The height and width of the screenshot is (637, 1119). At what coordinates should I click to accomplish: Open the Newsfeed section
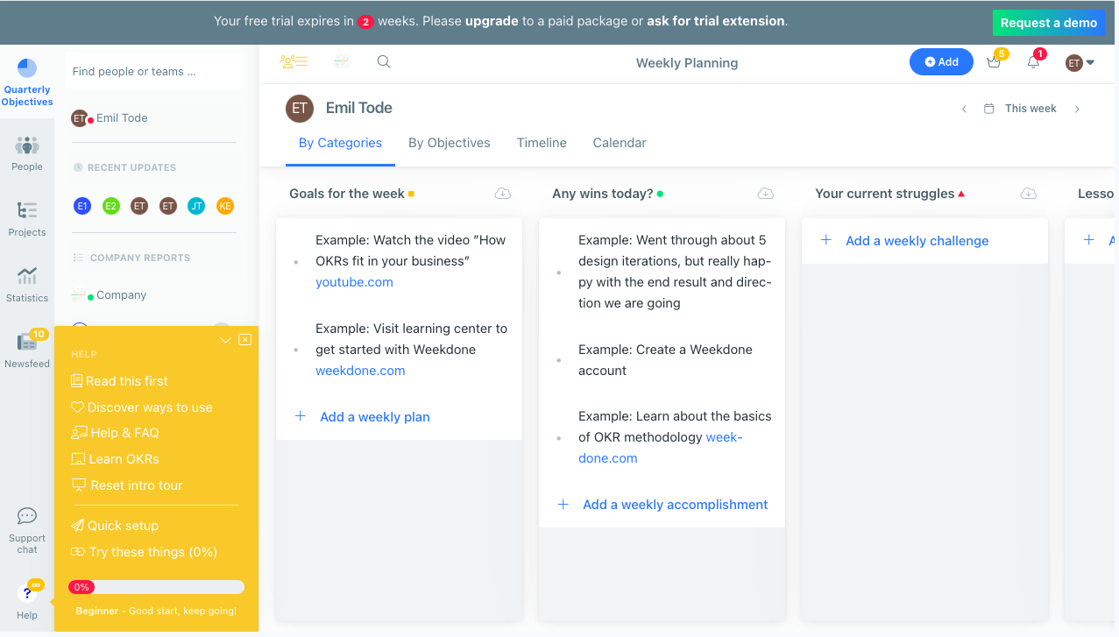(x=27, y=350)
